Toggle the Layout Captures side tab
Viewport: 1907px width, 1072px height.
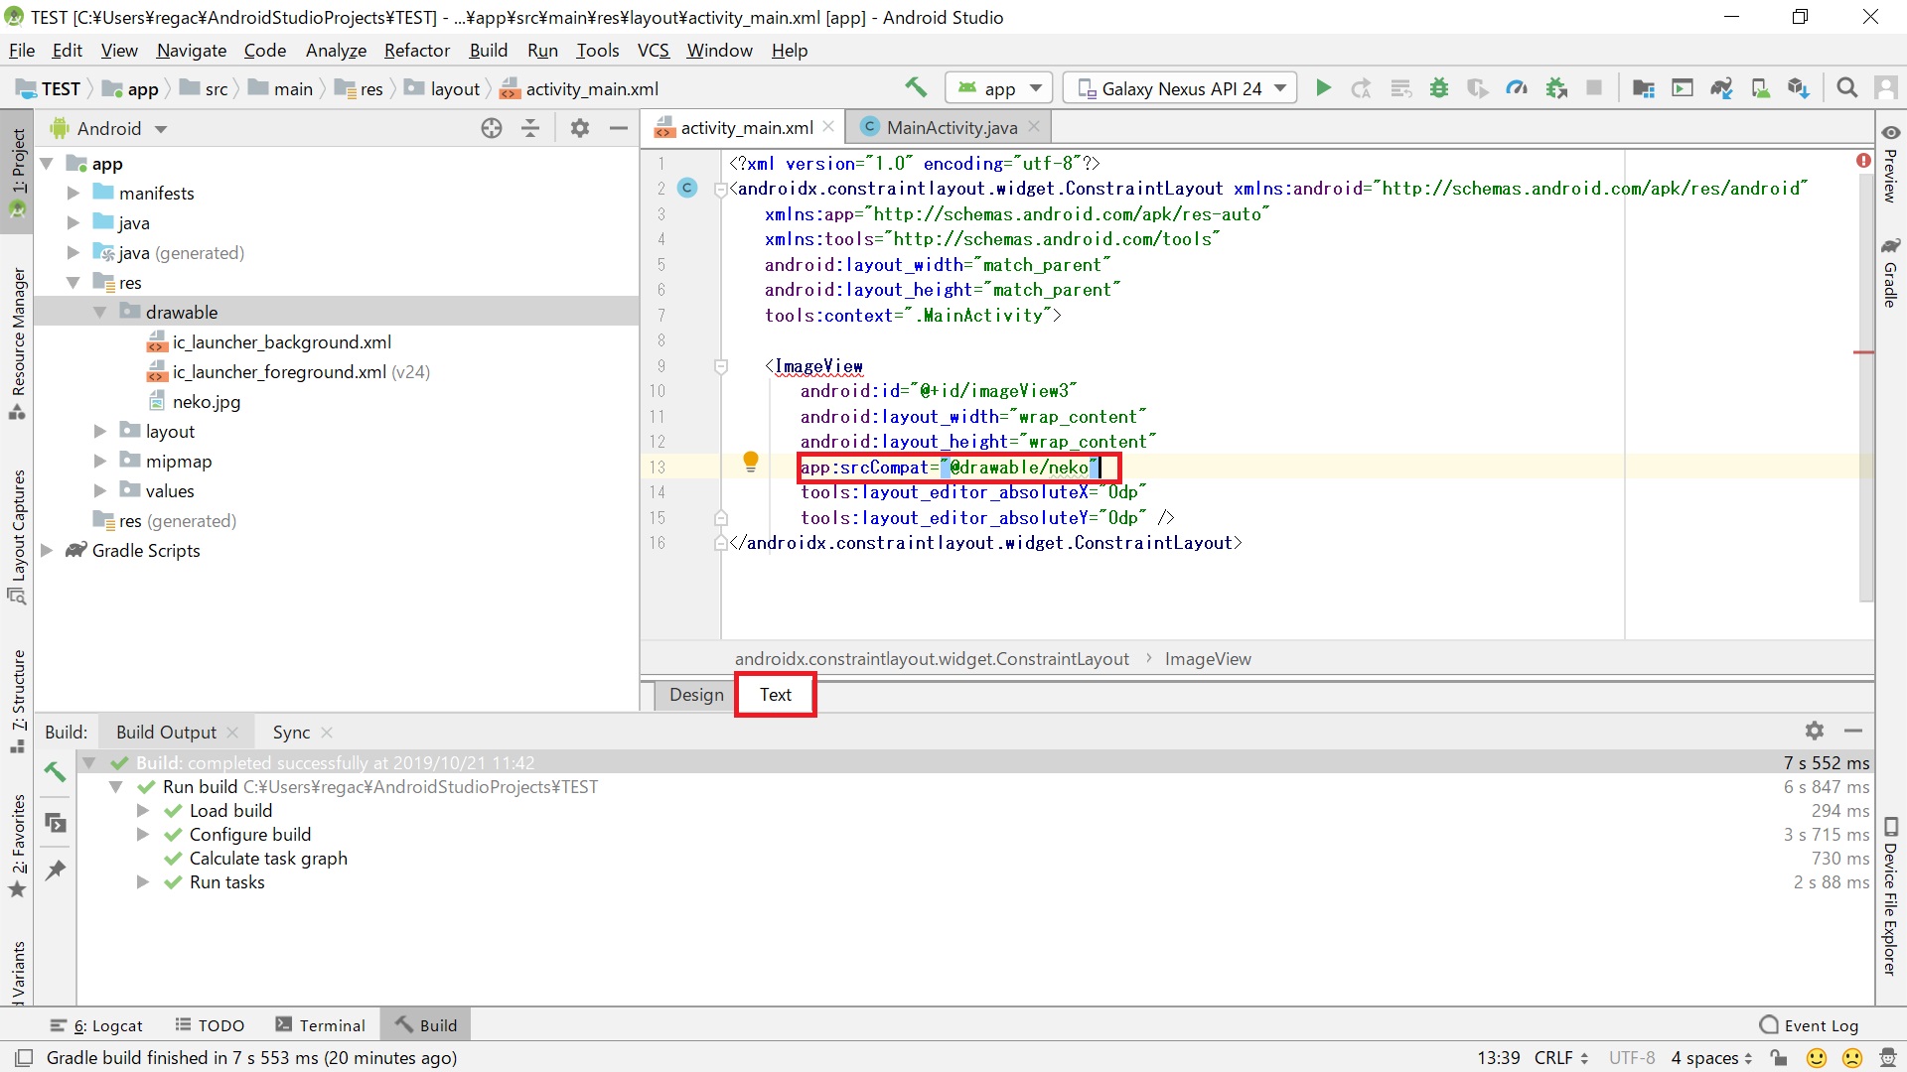point(17,538)
